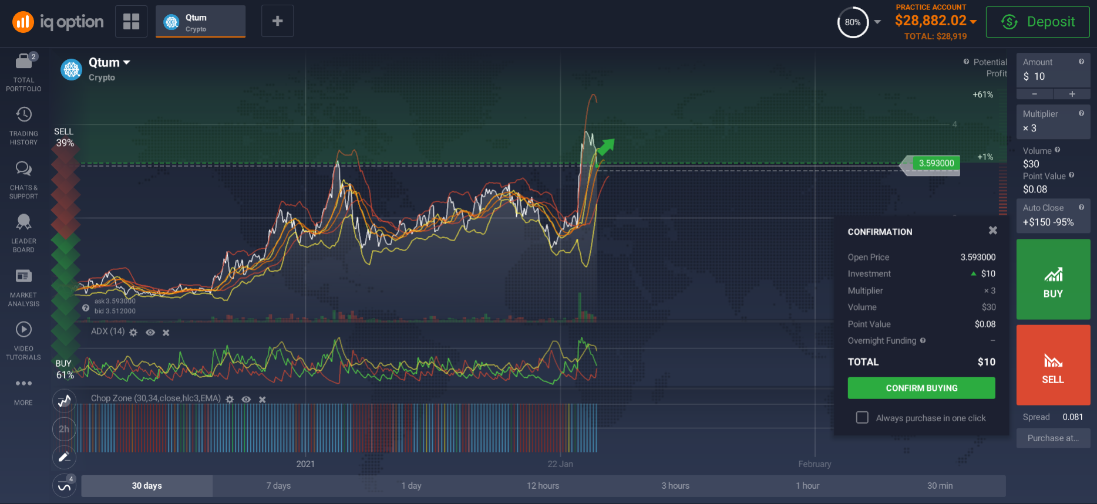Open ADX (14) indicator settings gear

click(133, 333)
